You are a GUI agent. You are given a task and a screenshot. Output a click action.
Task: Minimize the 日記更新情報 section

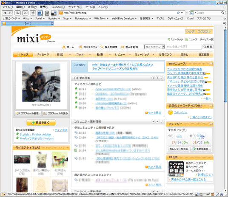pyautogui.click(x=161, y=78)
